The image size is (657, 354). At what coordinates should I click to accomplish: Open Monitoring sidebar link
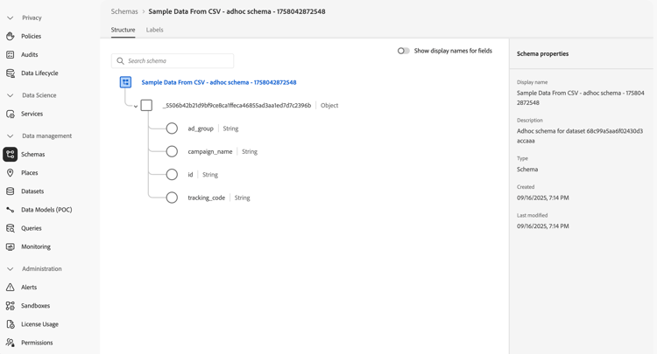[36, 246]
